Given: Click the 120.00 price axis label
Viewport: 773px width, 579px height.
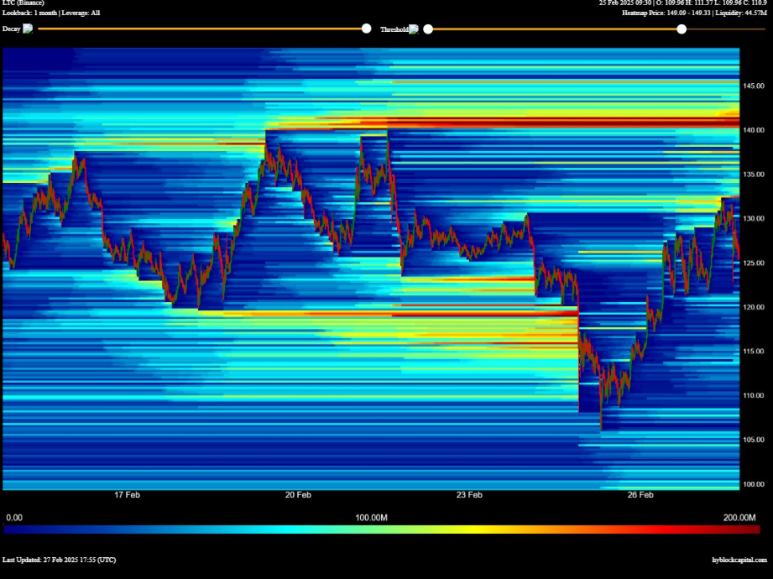Looking at the screenshot, I should [x=753, y=307].
